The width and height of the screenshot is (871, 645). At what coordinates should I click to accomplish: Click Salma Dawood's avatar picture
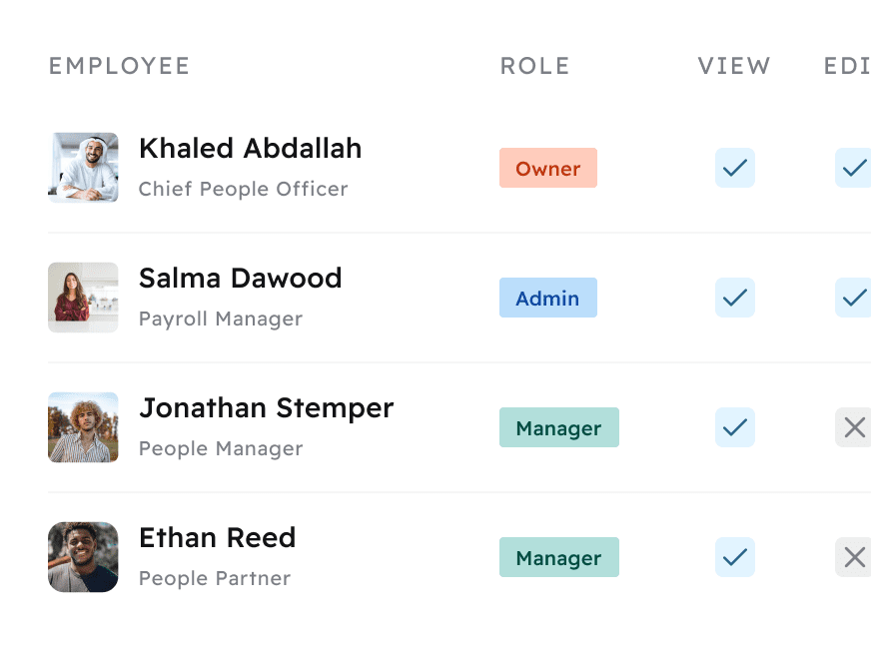tap(83, 298)
